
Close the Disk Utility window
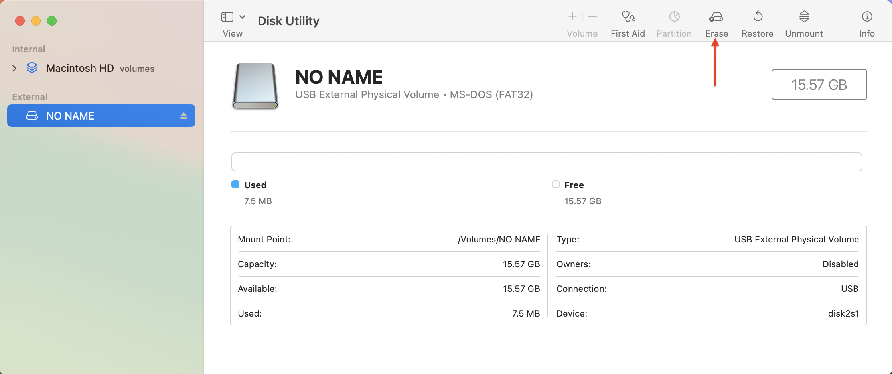[20, 21]
